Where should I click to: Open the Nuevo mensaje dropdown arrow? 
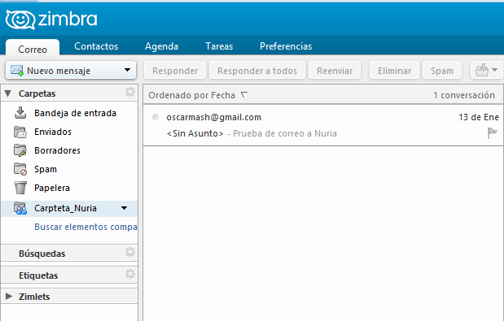coord(127,70)
